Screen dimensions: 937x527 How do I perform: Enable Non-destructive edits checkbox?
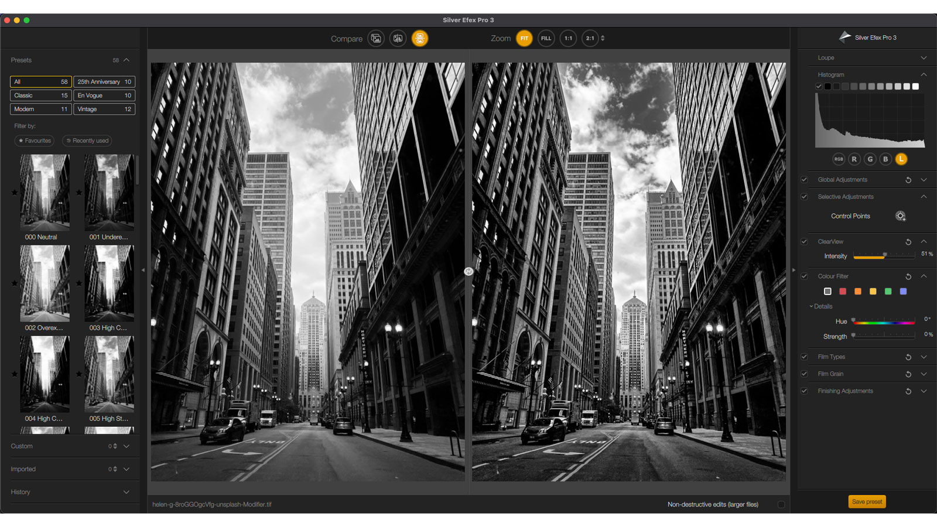coord(781,504)
